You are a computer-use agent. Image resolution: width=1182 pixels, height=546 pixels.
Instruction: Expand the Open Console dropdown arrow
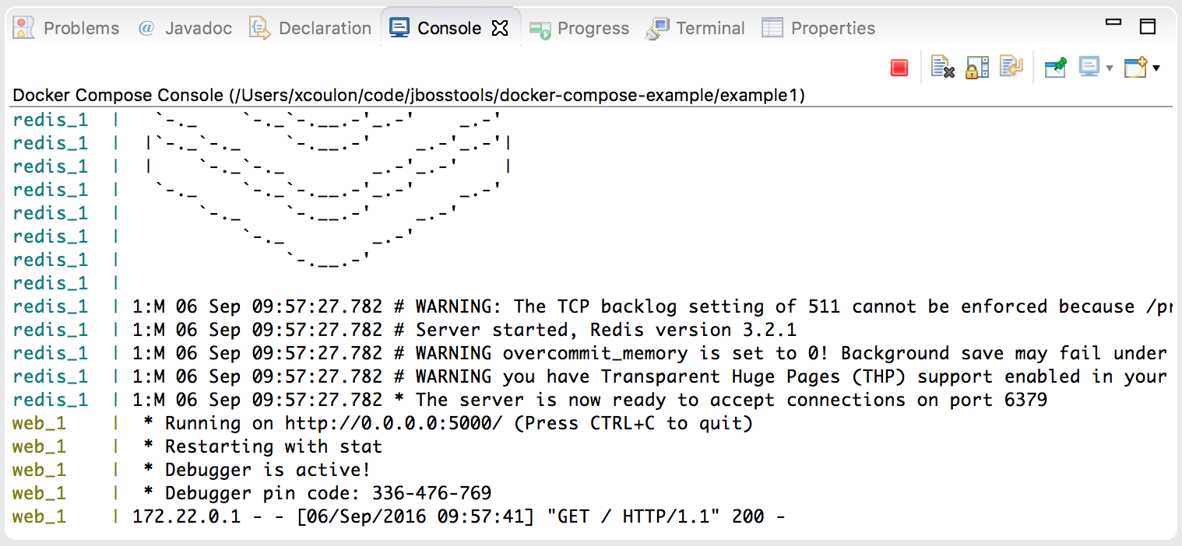coord(1156,68)
